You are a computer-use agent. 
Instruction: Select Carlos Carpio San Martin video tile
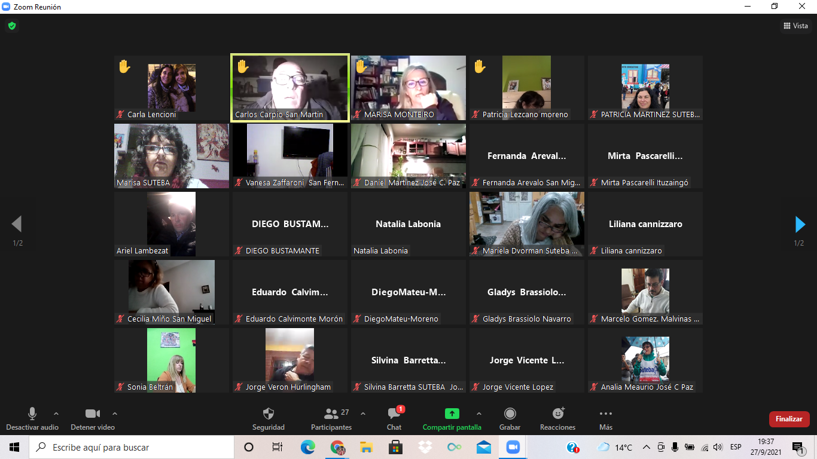click(x=290, y=87)
